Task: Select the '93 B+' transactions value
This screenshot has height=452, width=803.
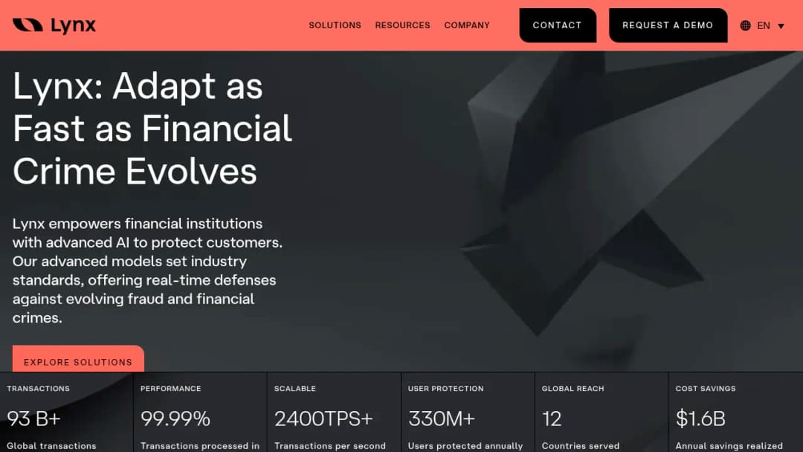Action: pyautogui.click(x=33, y=419)
